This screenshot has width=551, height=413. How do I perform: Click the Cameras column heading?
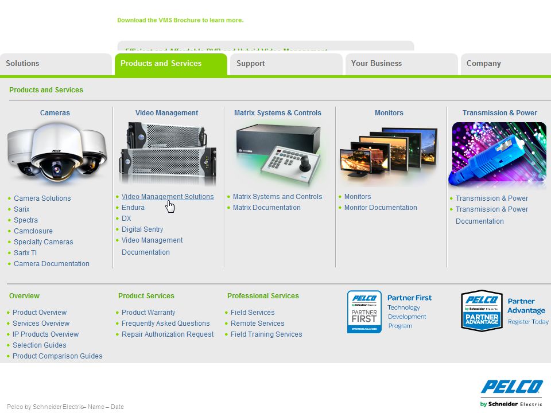55,113
